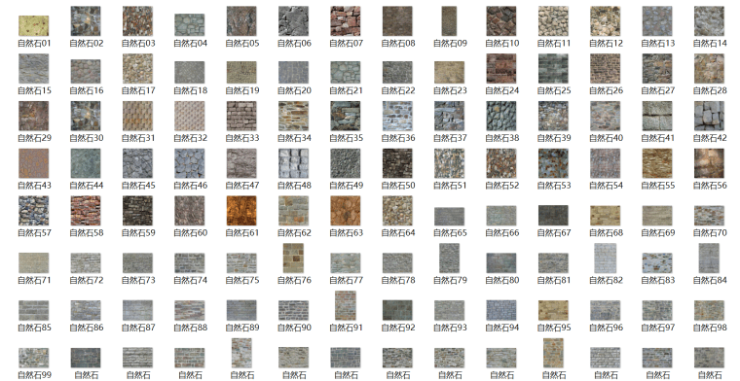Open the 自然石07 red brick texture
This screenshot has width=740, height=381.
pyautogui.click(x=346, y=21)
